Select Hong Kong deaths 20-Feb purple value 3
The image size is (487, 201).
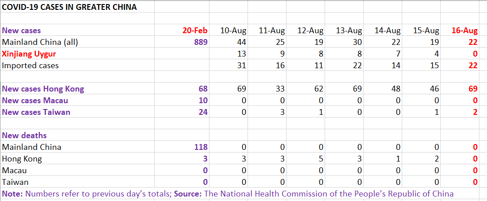[205, 159]
